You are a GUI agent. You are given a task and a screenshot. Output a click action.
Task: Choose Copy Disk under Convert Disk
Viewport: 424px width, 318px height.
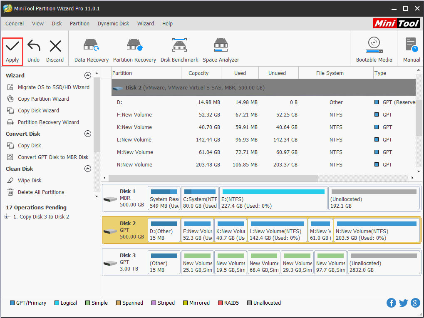pos(29,146)
